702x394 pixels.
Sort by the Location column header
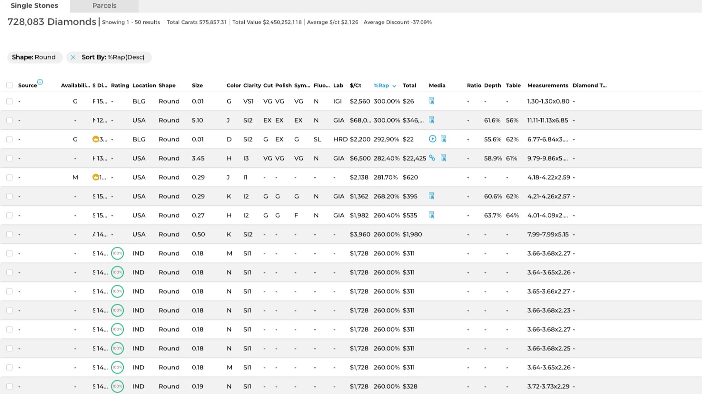144,85
